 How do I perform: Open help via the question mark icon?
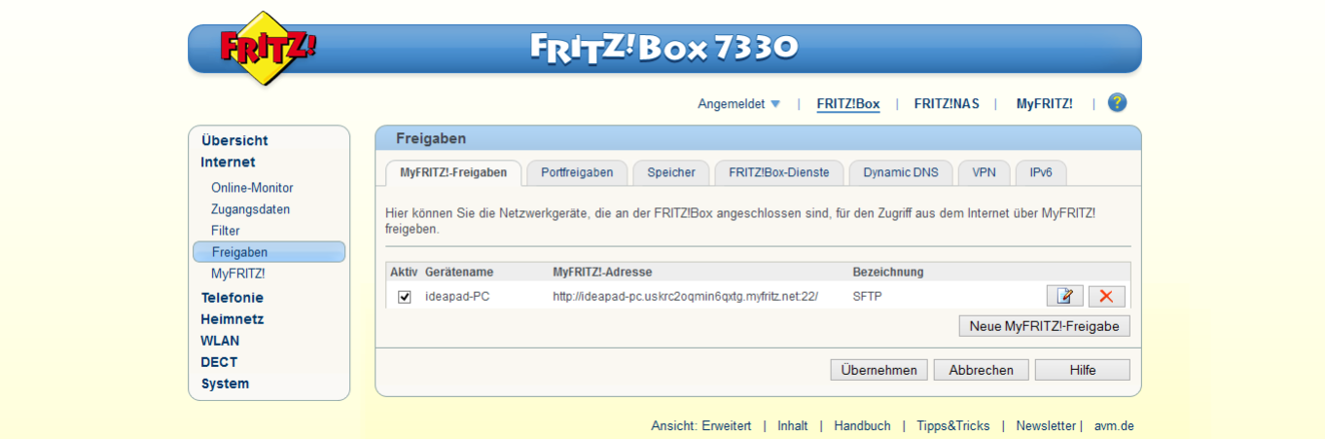tap(1117, 103)
